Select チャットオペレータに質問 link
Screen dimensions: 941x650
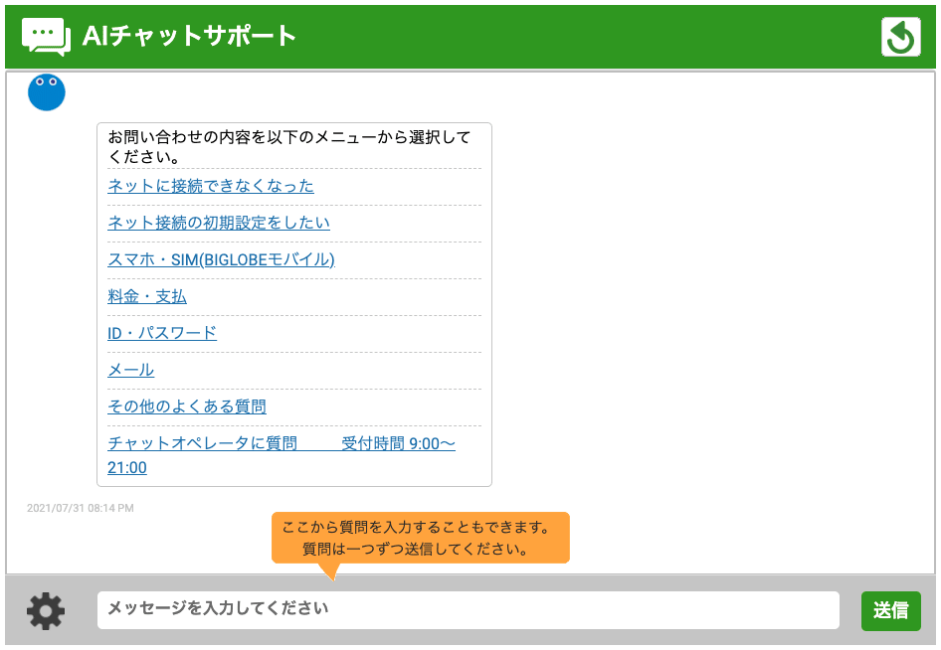point(202,443)
